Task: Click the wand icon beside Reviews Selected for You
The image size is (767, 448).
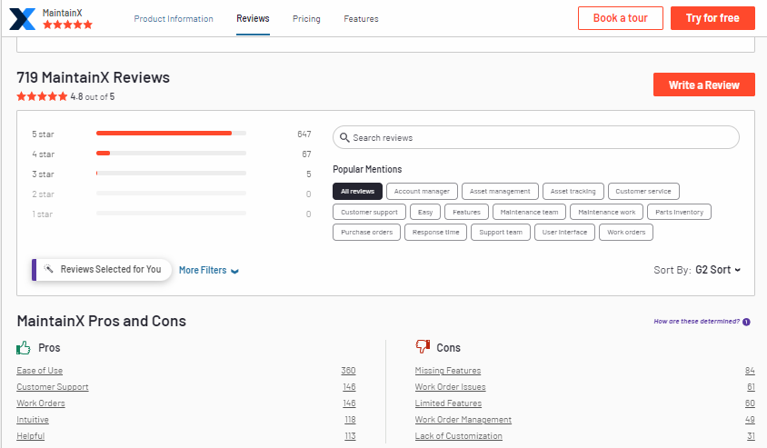Action: click(48, 268)
